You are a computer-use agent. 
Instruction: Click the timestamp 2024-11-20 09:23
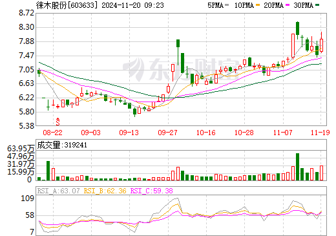pos(132,5)
